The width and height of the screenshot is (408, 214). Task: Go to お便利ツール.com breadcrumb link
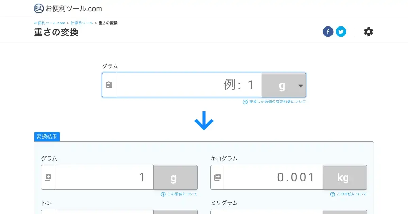coord(50,23)
